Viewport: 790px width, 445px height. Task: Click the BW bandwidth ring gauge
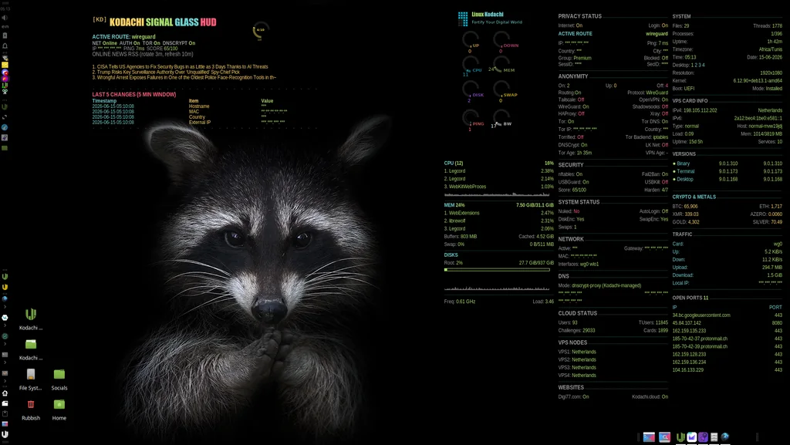[x=501, y=119]
